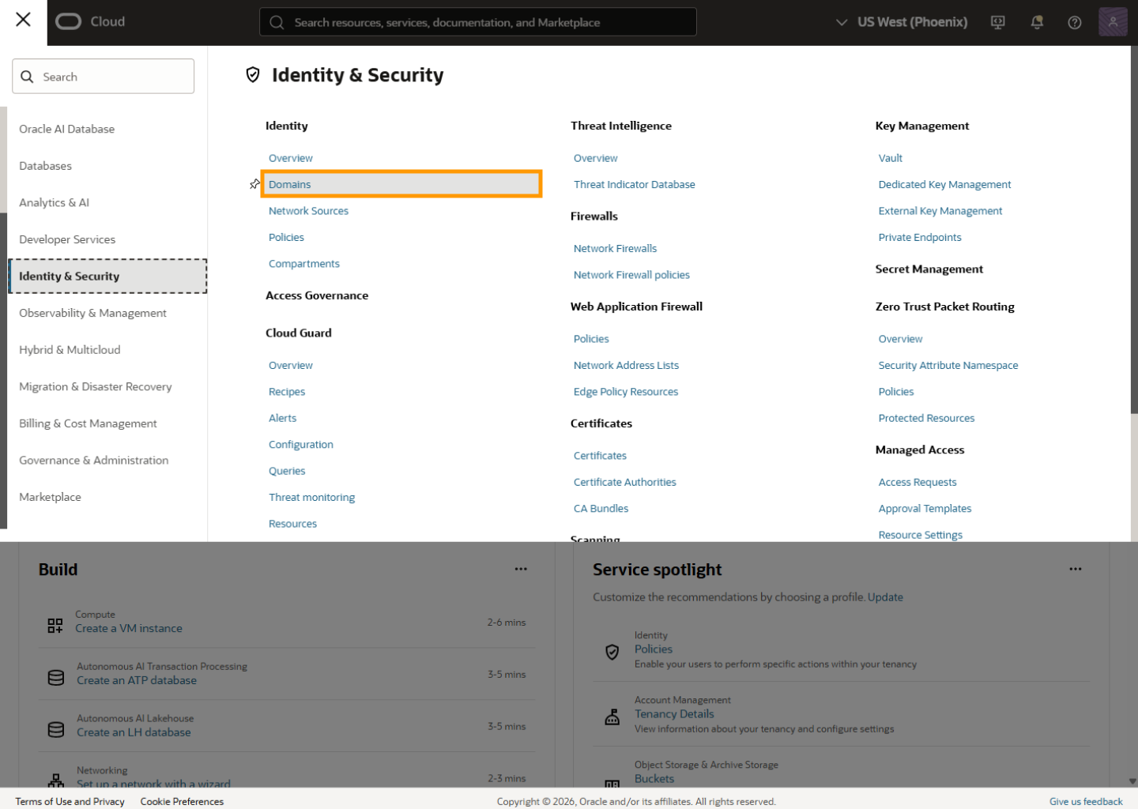Screen dimensions: 1138x809
Task: Open the Secret Management heading link
Action: coord(929,269)
